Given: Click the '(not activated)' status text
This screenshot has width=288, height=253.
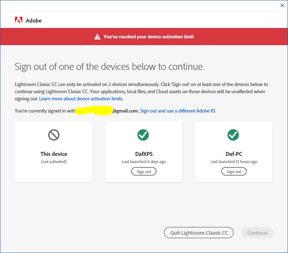Looking at the screenshot, I should tap(54, 162).
